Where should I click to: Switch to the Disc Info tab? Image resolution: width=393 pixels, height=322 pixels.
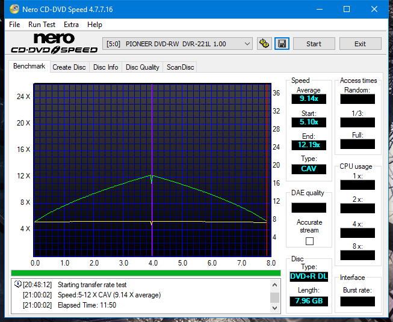(x=105, y=67)
